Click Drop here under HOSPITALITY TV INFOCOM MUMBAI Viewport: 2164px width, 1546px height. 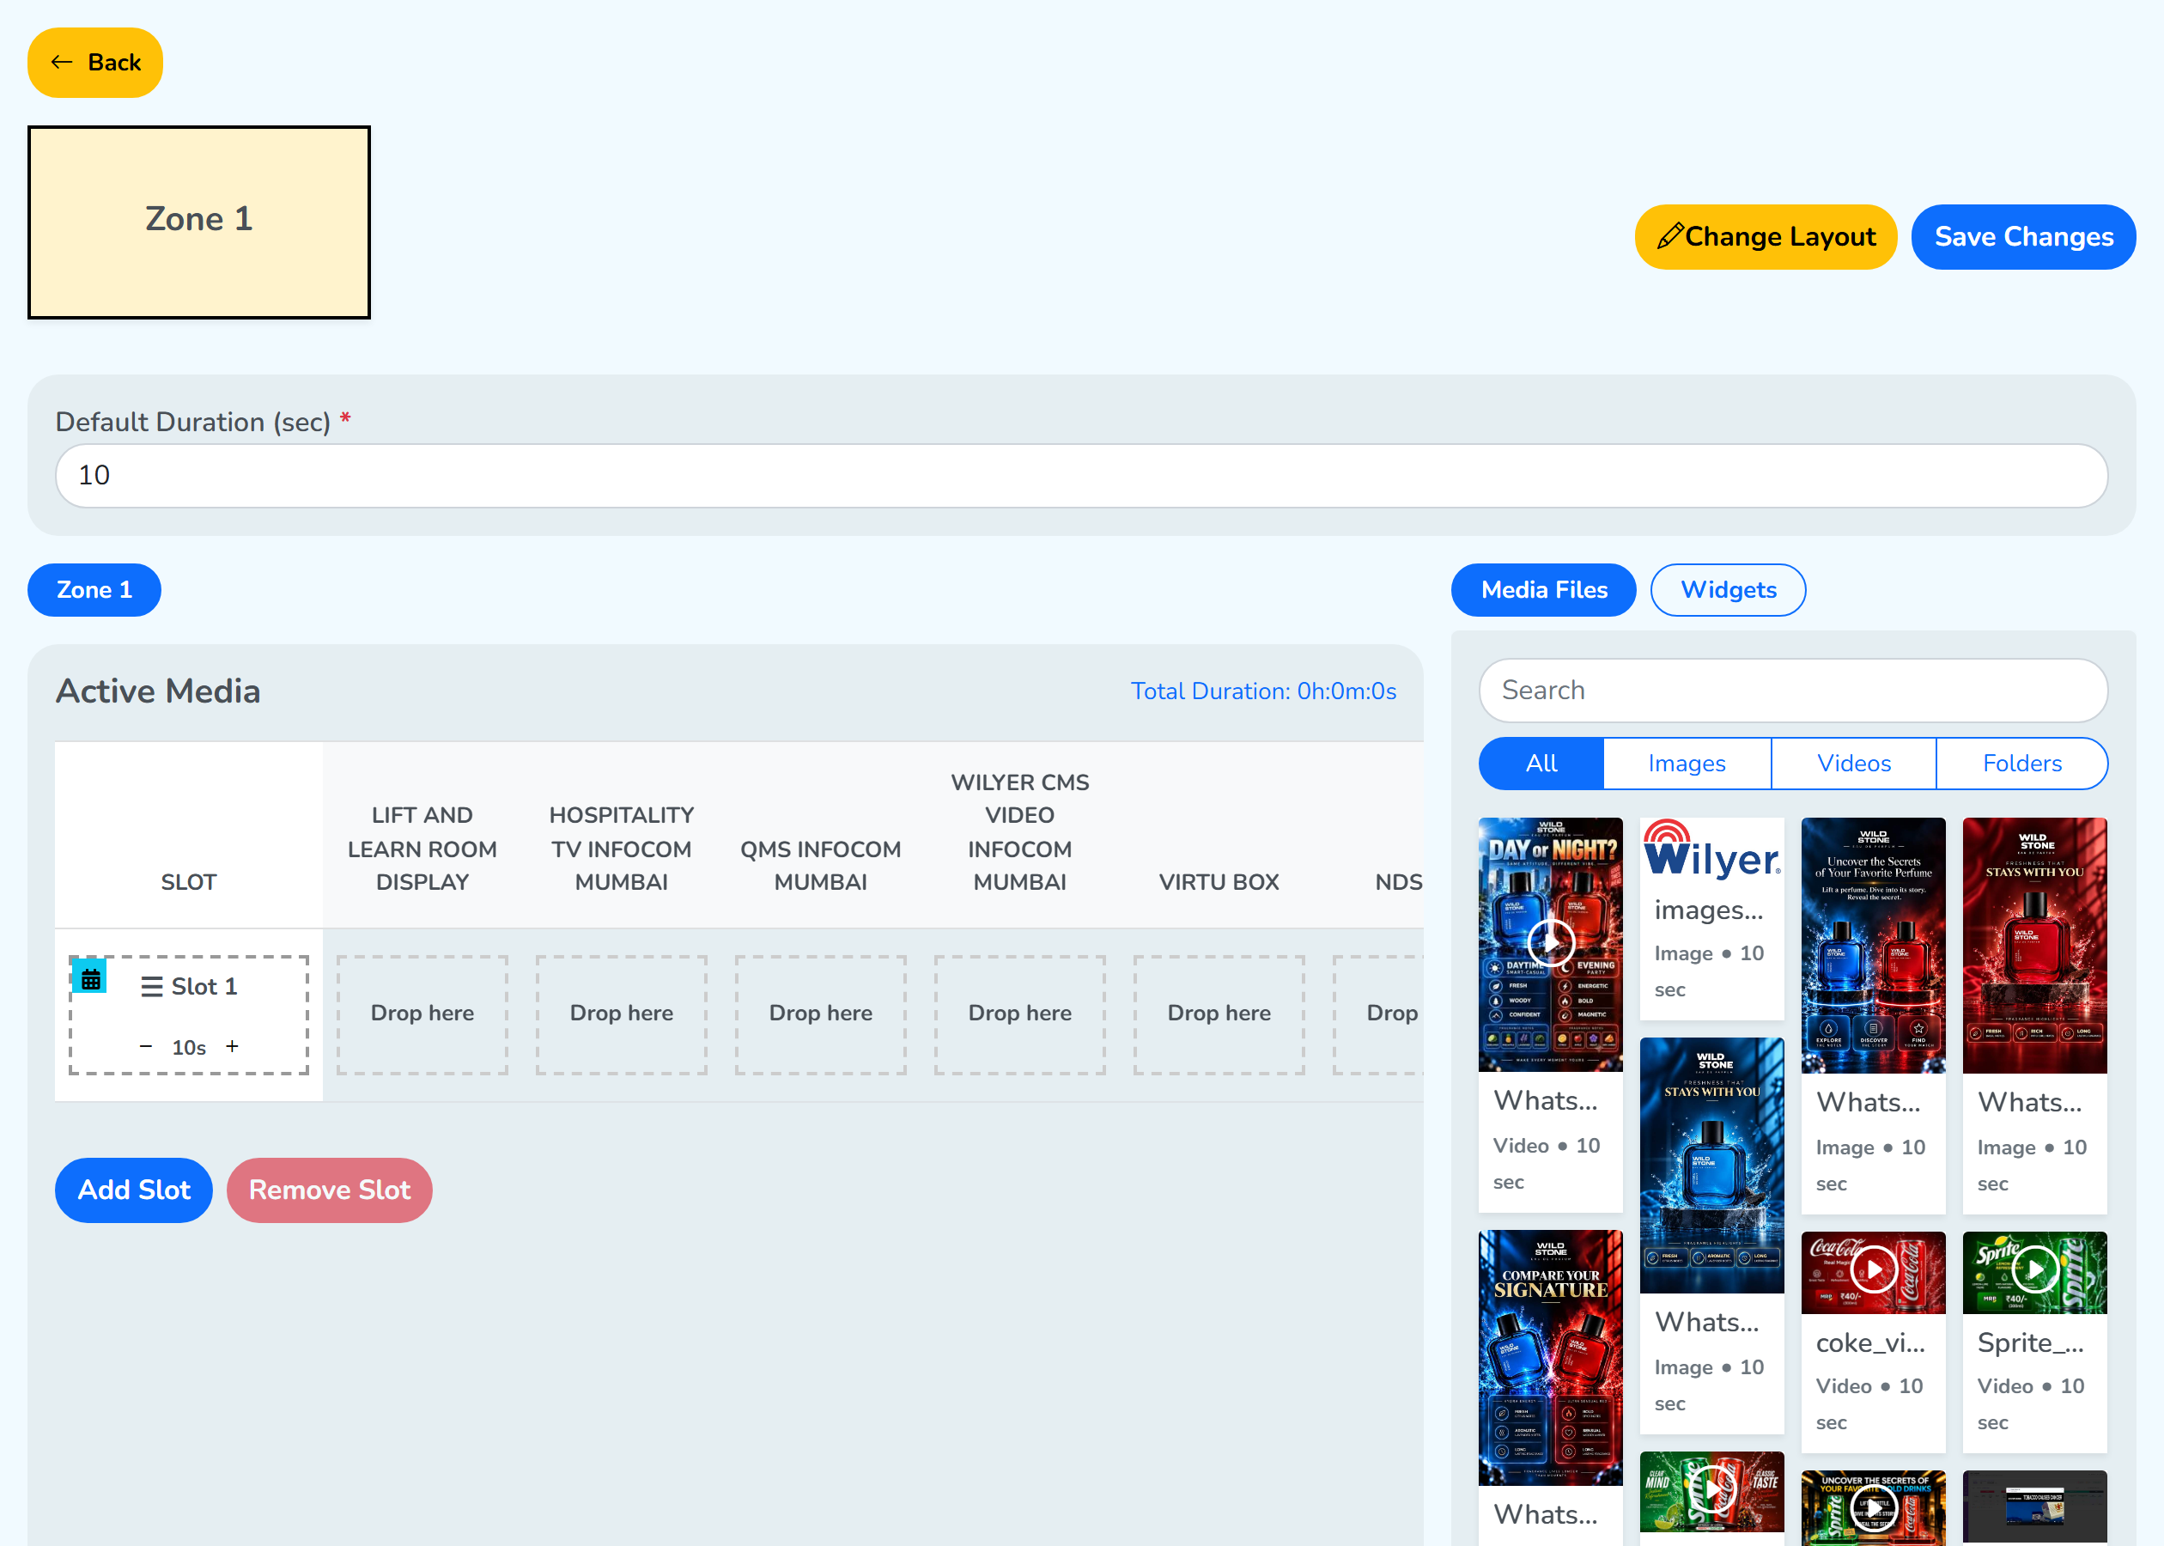point(622,1015)
